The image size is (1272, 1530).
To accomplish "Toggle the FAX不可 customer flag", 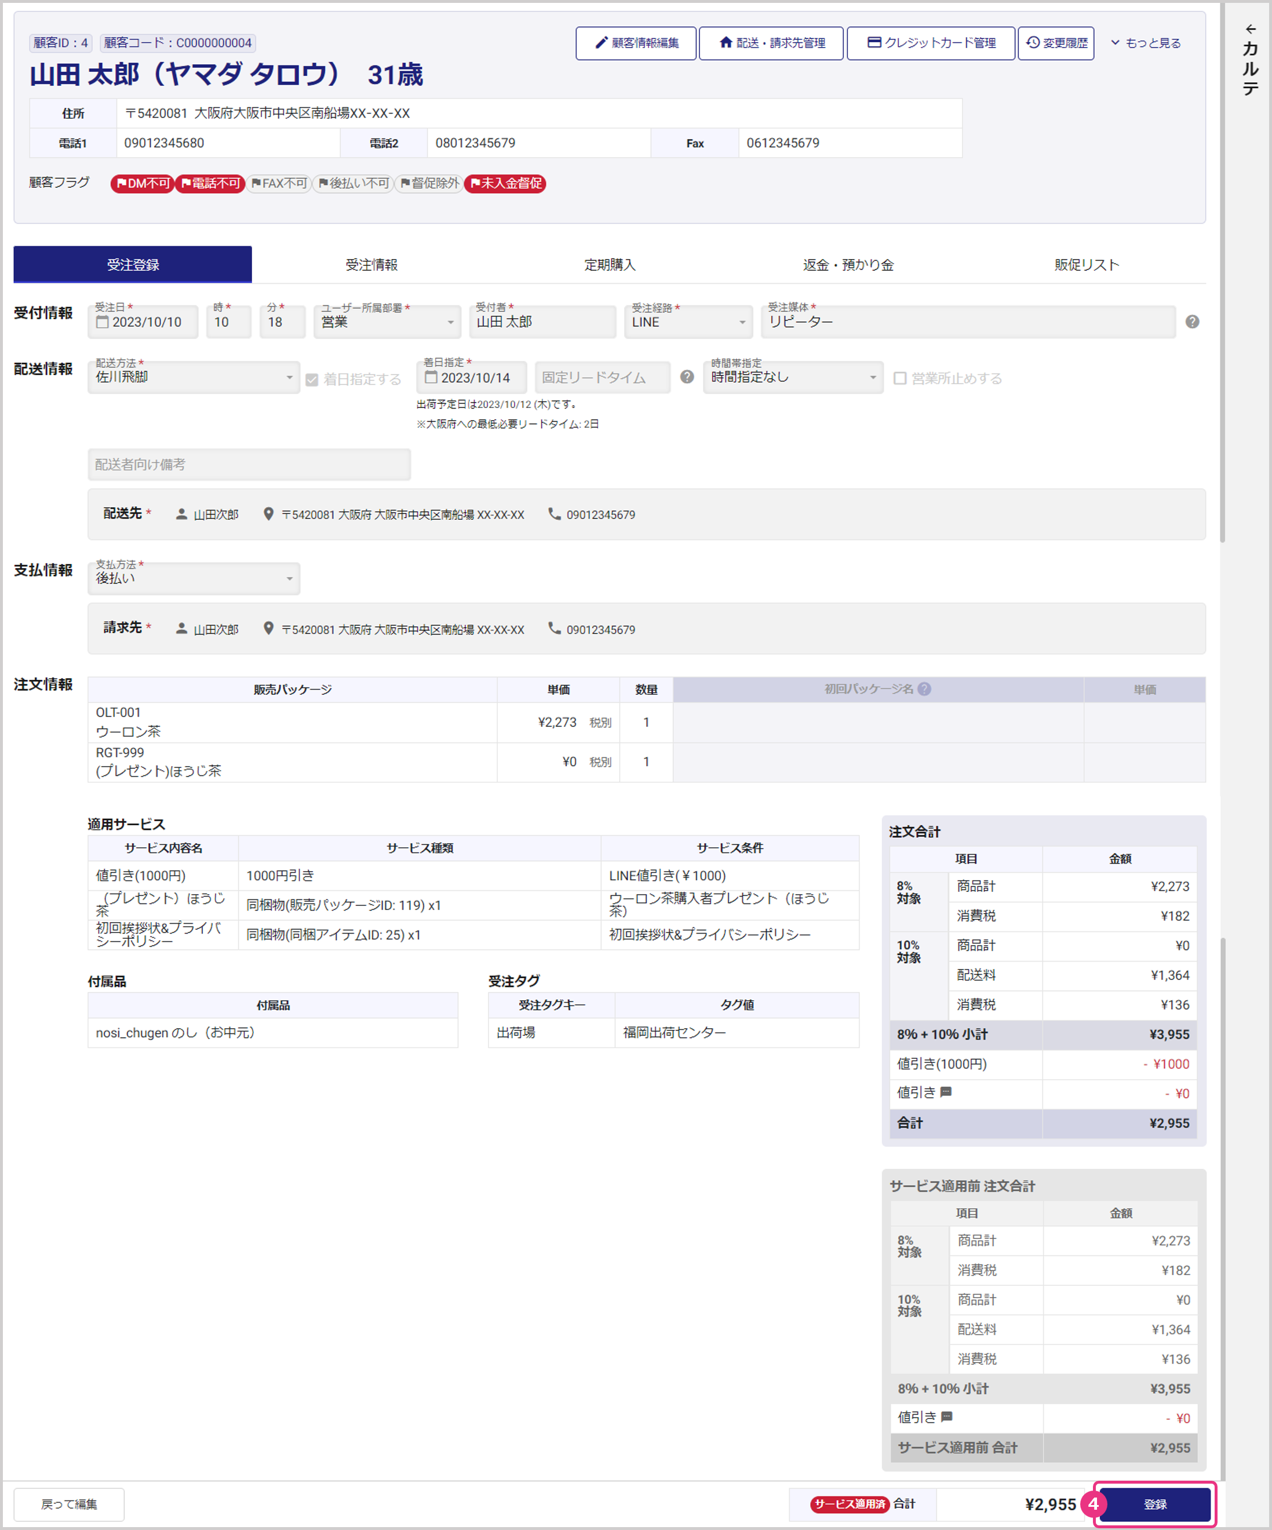I will [x=279, y=184].
